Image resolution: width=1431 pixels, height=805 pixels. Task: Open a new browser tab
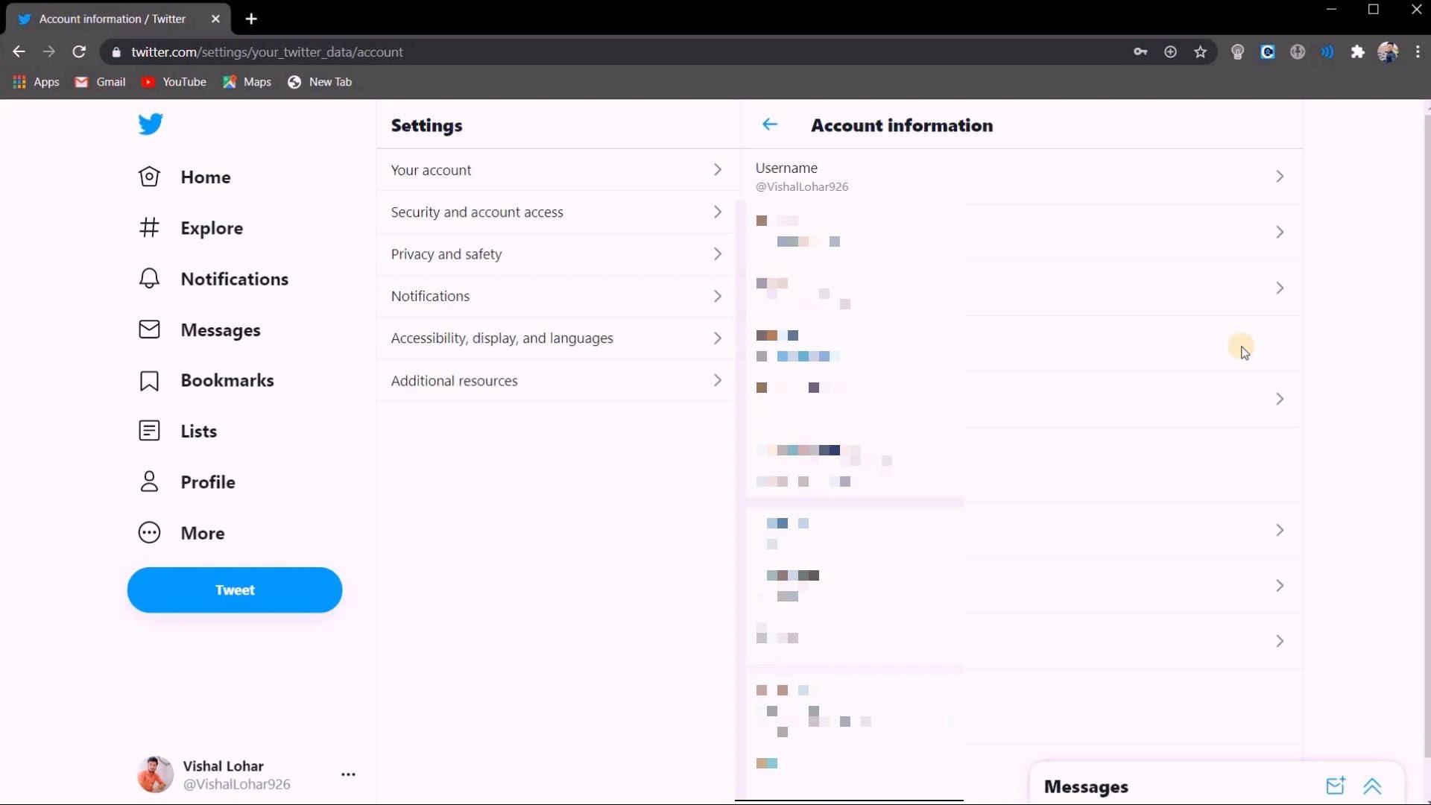tap(251, 19)
